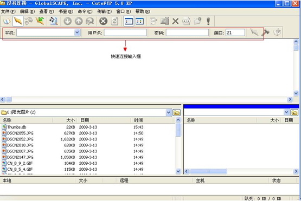Click the hand icon with plus sign

[x=277, y=32]
